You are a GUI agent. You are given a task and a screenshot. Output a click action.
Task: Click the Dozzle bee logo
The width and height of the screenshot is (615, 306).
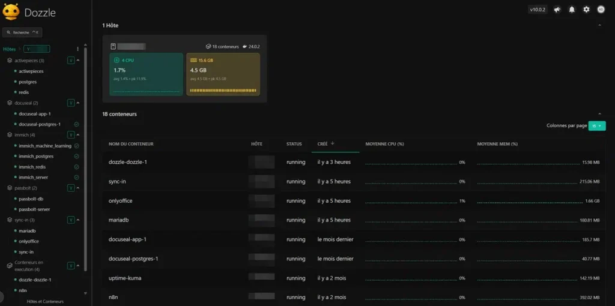(x=11, y=12)
